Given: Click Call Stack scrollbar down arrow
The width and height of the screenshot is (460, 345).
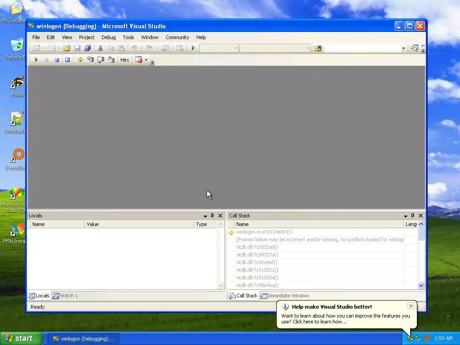Looking at the screenshot, I should 421,285.
